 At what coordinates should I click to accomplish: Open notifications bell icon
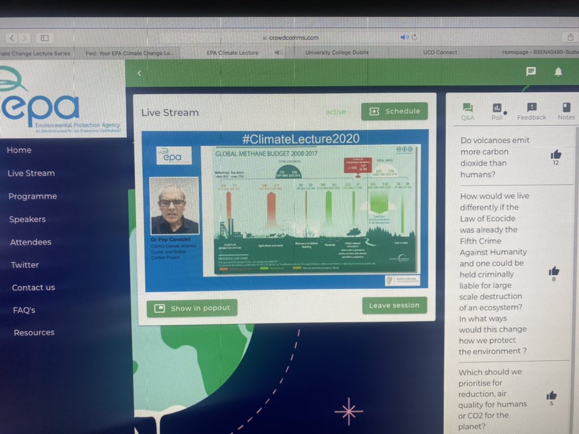(558, 72)
